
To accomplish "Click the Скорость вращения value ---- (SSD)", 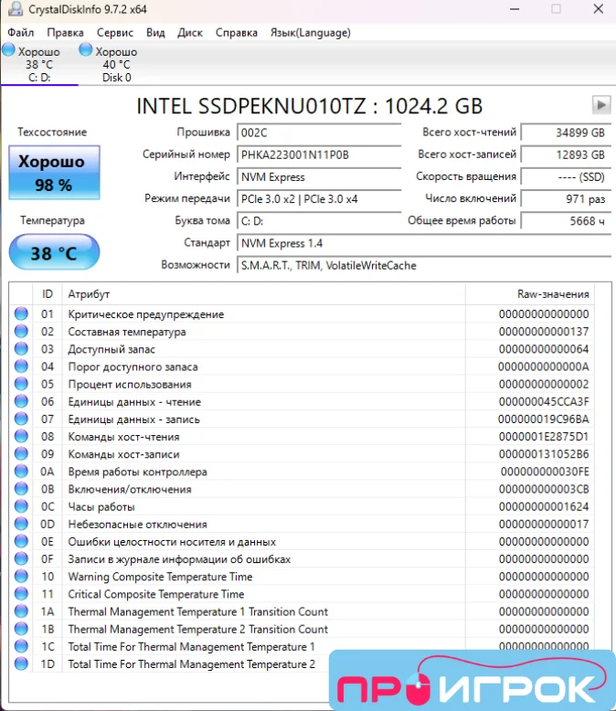I will click(566, 177).
